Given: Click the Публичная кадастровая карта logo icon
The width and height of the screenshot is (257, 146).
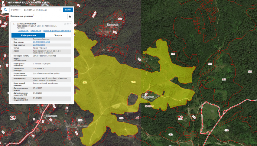Looking at the screenshot, I should pyautogui.click(x=3, y=2).
